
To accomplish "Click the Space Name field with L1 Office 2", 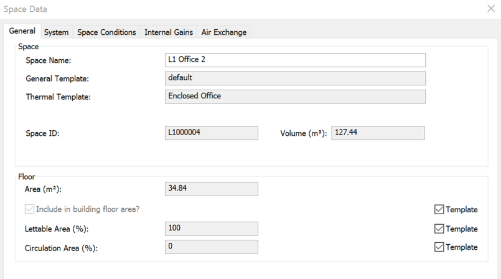I will 295,60.
